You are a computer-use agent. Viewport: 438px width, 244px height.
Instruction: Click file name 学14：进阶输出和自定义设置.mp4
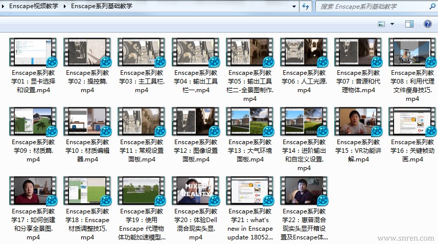click(304, 155)
